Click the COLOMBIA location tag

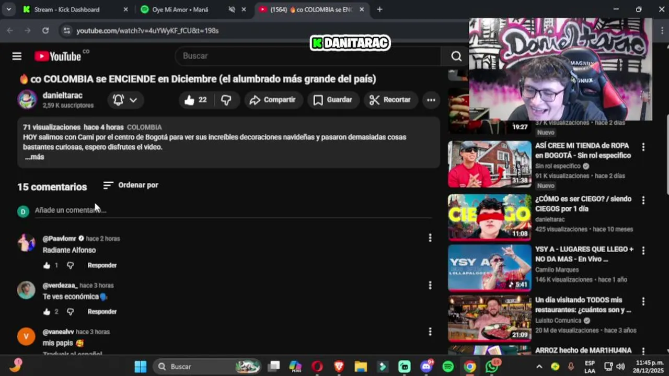coord(144,127)
